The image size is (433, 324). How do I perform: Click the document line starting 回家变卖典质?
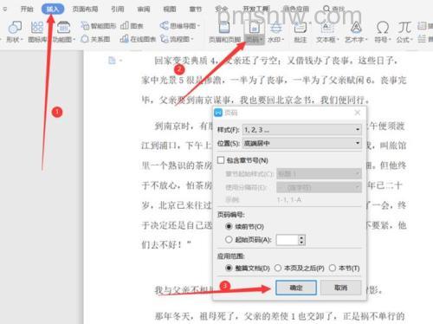click(x=276, y=61)
